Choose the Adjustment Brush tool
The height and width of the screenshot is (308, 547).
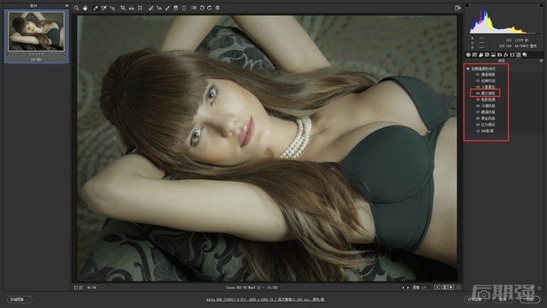click(167, 8)
